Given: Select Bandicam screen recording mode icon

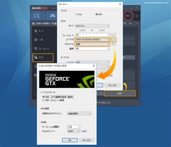Looking at the screenshot, I should (x=37, y=16).
